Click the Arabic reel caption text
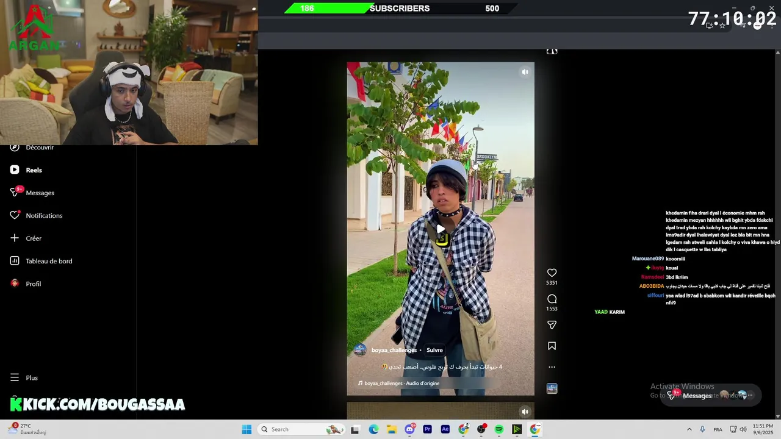The image size is (781, 439). click(x=442, y=366)
